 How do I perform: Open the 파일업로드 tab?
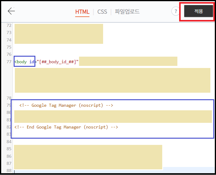(x=127, y=11)
